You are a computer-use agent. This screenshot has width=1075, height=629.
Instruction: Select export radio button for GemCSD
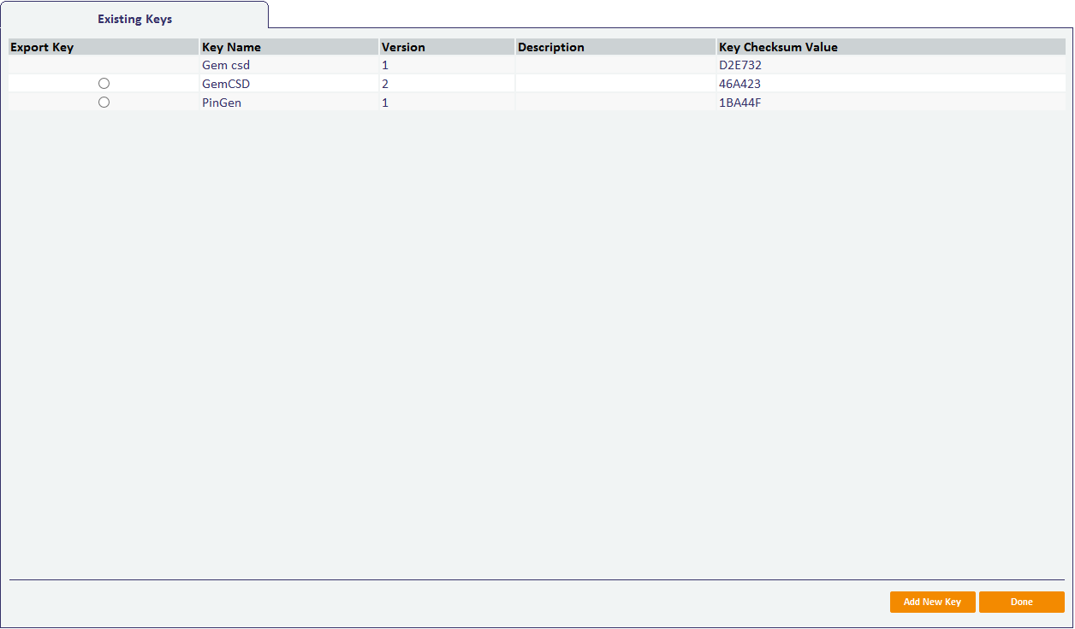tap(104, 84)
